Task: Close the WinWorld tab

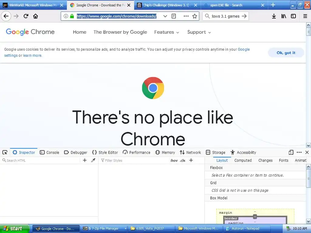Action: (x=62, y=5)
